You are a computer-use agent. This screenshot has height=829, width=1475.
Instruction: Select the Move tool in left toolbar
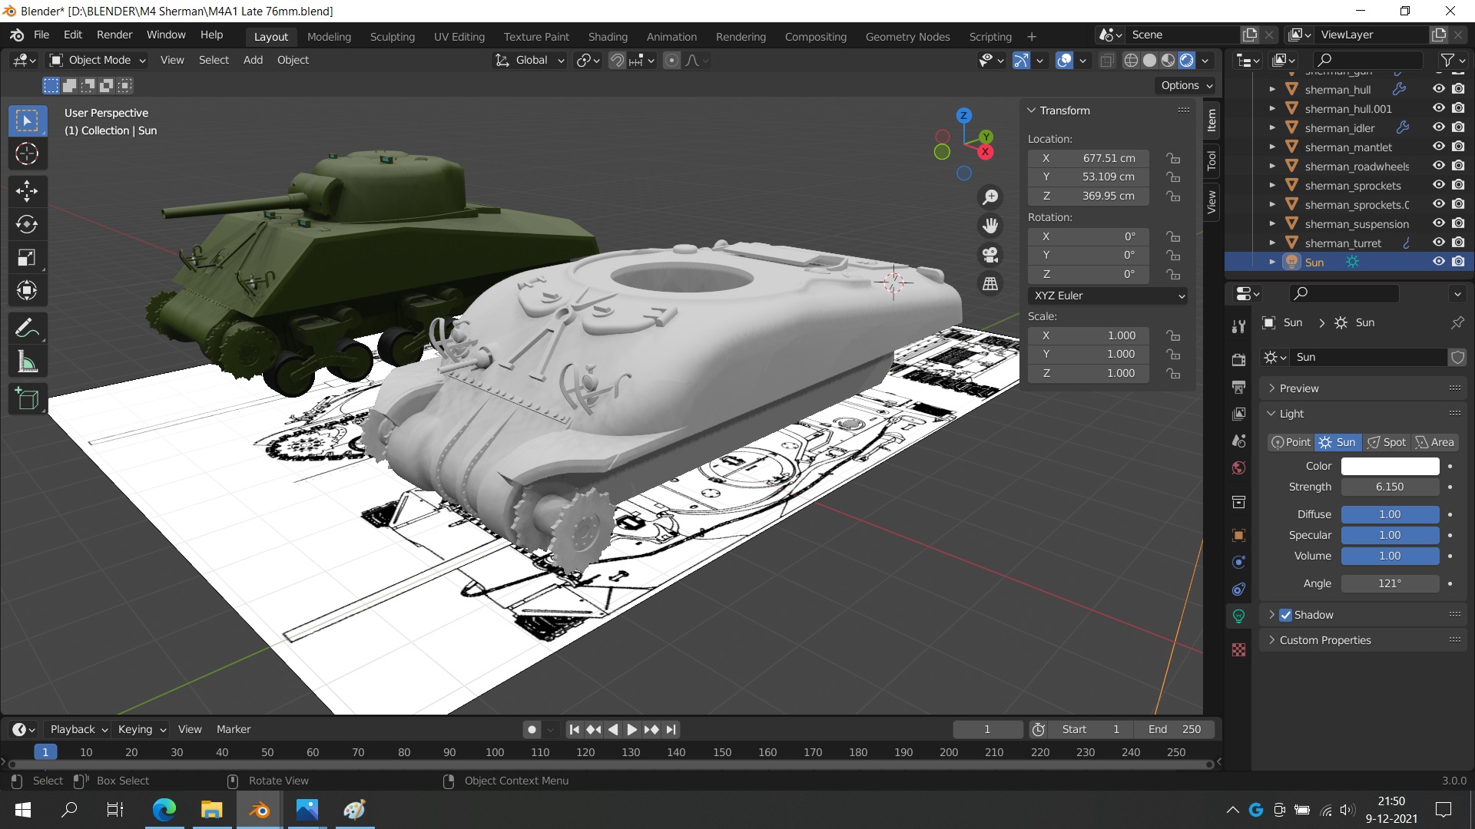(27, 191)
